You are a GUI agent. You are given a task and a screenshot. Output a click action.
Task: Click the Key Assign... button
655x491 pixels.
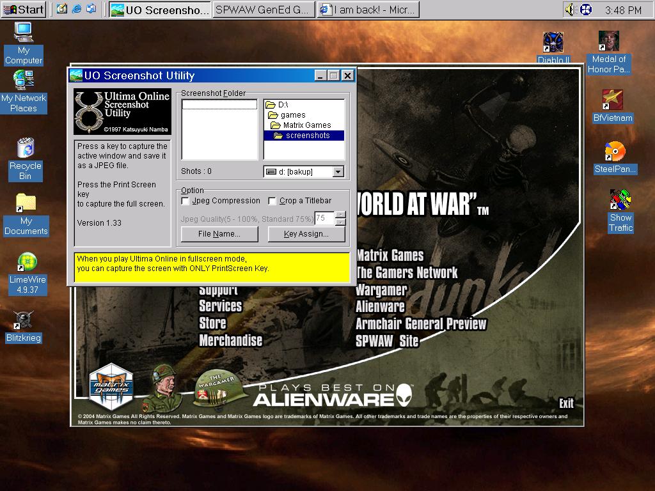click(x=306, y=234)
